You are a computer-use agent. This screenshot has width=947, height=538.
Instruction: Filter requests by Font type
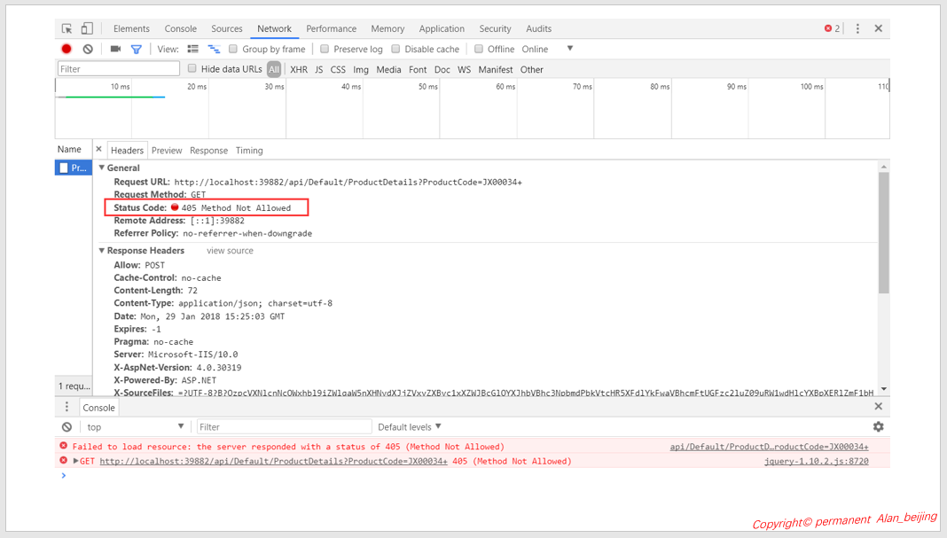click(x=418, y=69)
